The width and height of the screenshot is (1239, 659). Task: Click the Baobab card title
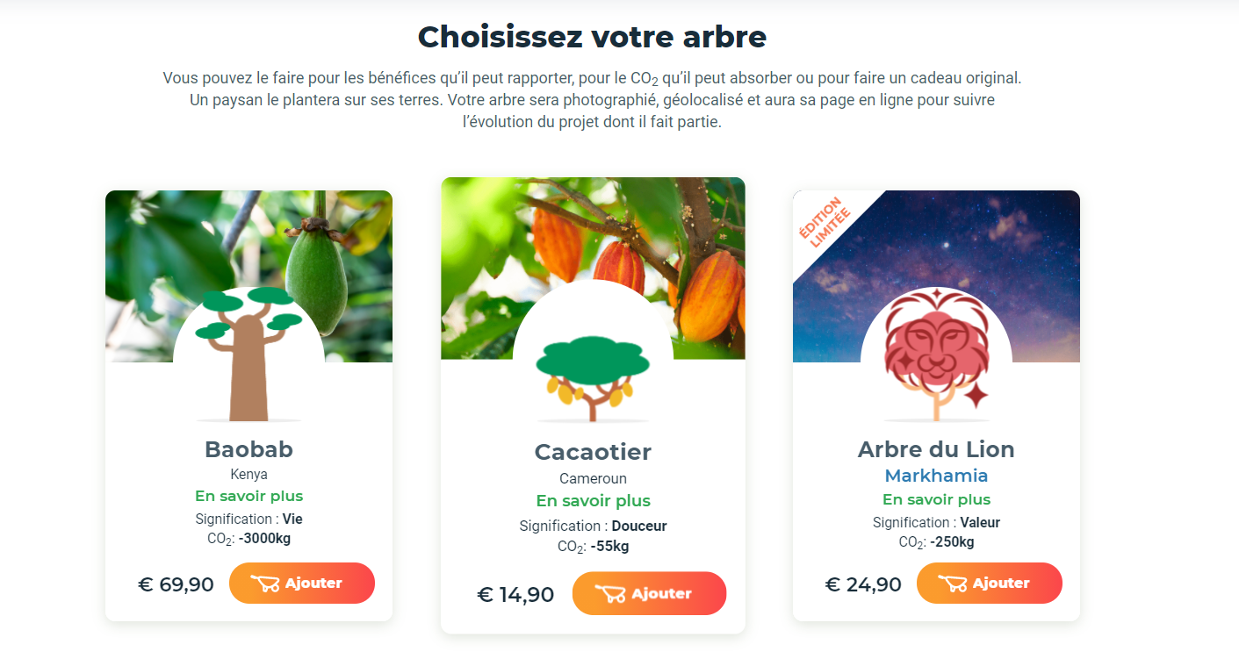[249, 449]
